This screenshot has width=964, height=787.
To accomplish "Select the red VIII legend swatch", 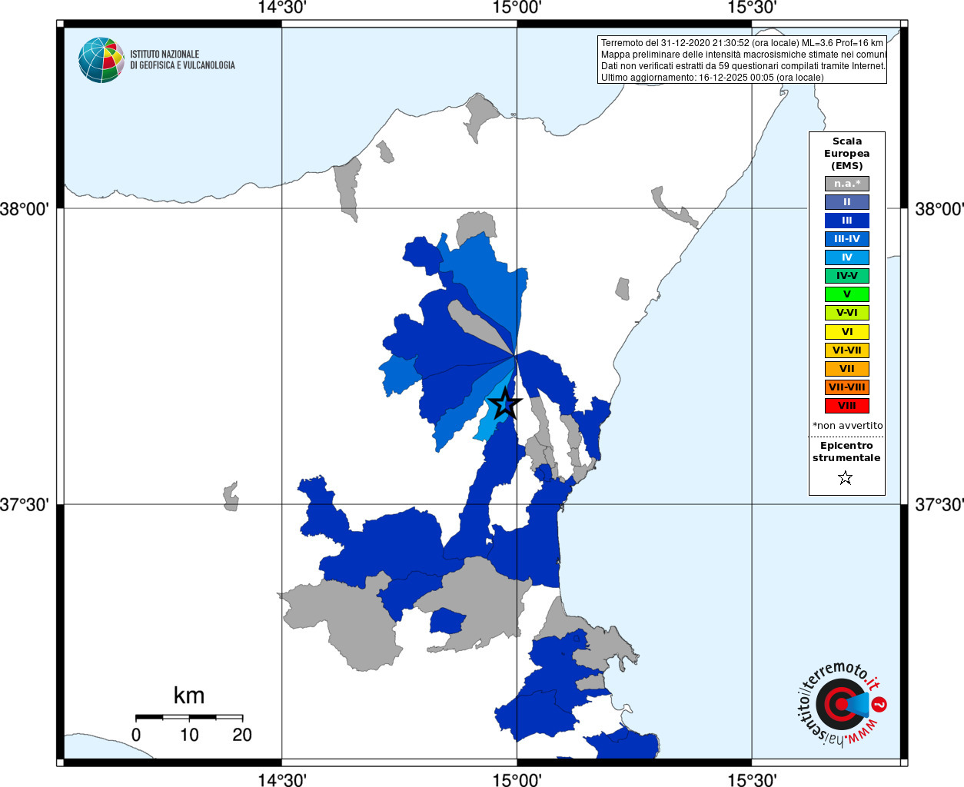I will click(x=847, y=406).
